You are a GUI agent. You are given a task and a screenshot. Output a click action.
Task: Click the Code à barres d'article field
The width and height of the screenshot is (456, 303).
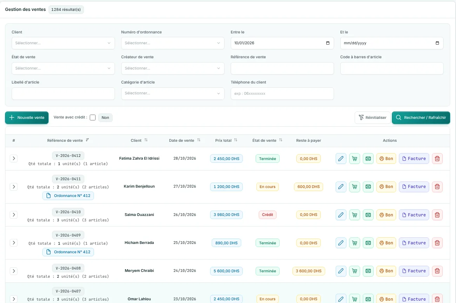392,68
